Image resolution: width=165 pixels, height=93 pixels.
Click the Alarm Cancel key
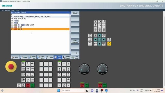click(90, 36)
